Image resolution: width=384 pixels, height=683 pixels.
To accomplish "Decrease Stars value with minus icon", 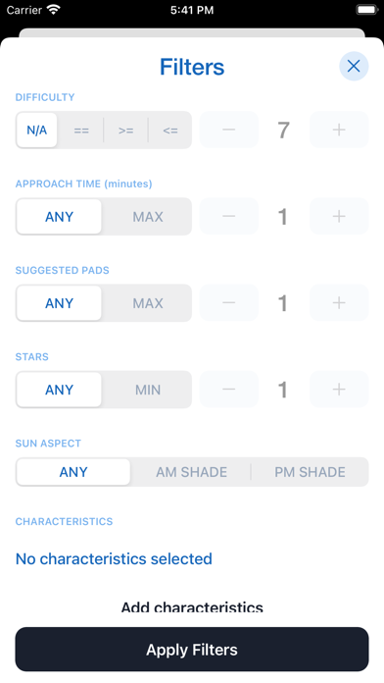I will click(x=229, y=390).
